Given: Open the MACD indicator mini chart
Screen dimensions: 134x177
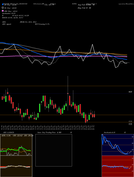Looking at the screenshot, I should (16, 166).
